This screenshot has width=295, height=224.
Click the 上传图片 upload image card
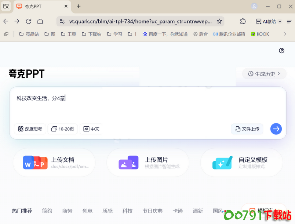tap(148, 162)
